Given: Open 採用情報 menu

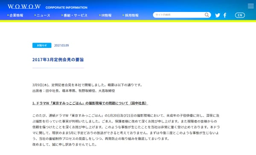Looking at the screenshot, I should (131, 15).
